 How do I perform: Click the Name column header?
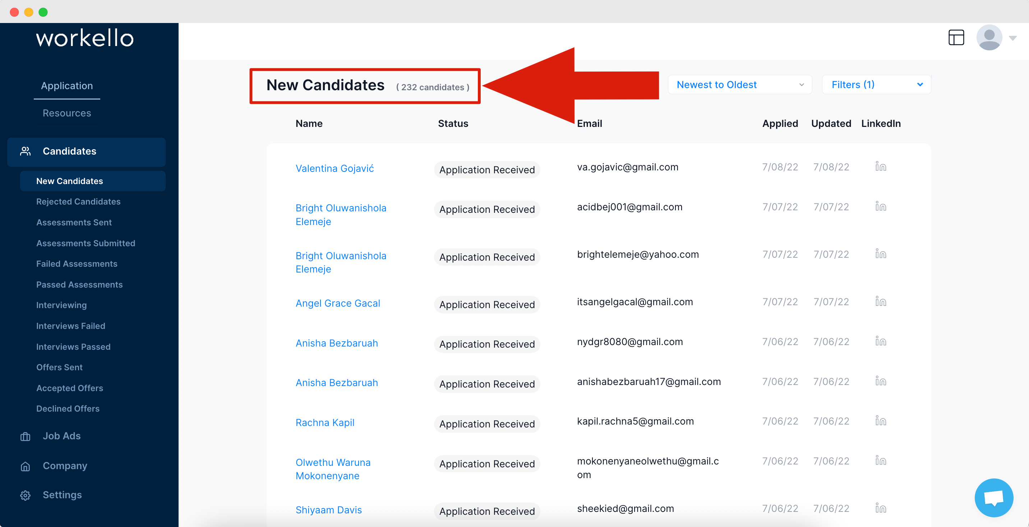(309, 123)
